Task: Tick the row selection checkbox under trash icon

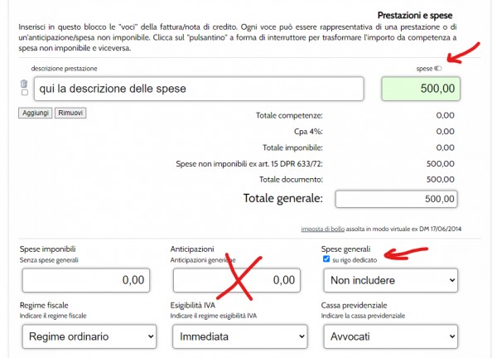Action: point(24,93)
